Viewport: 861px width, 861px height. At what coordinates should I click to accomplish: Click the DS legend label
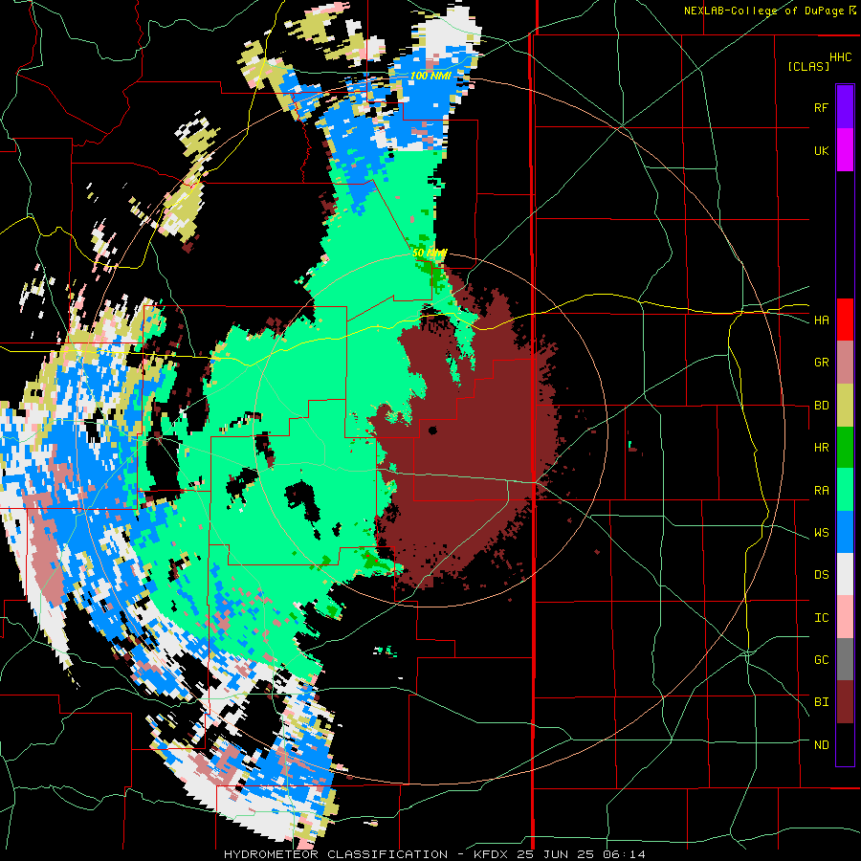tap(821, 575)
